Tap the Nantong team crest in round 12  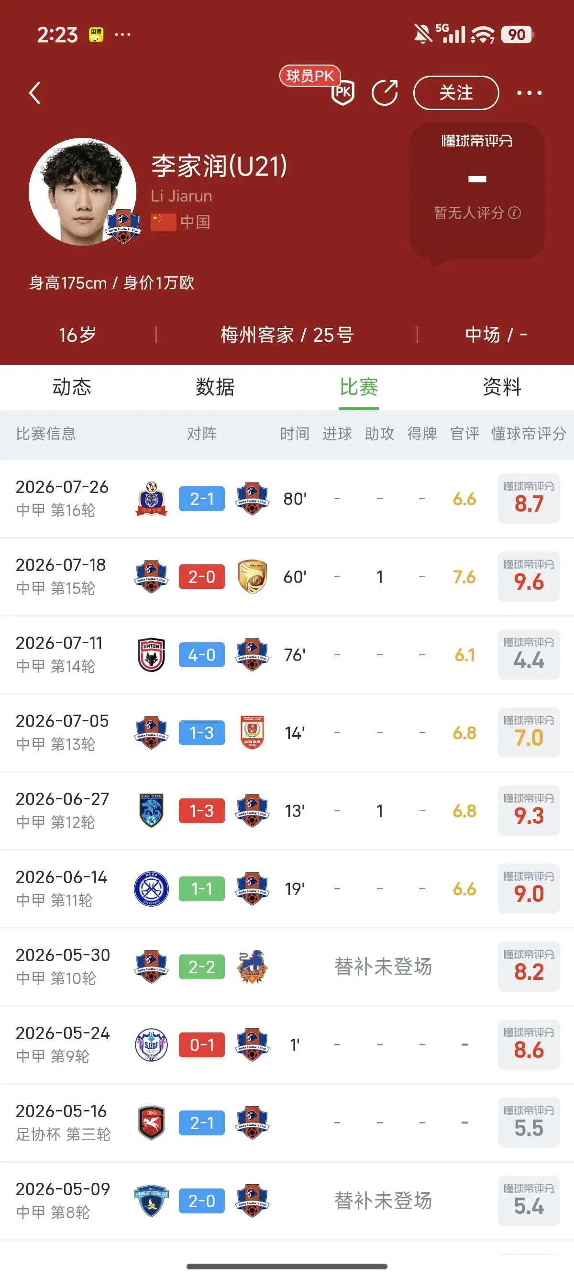coord(151,811)
